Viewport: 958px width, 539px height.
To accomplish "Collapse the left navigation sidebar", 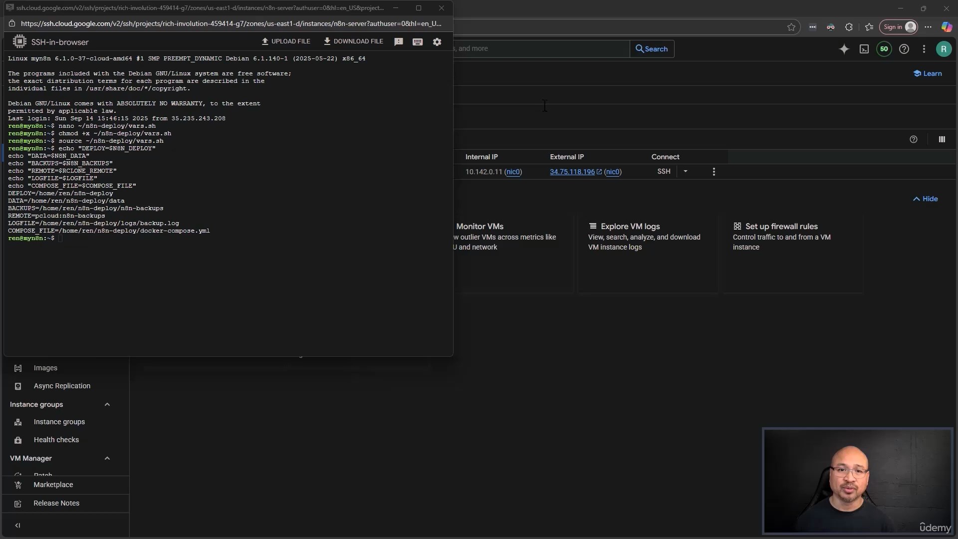I will point(18,526).
